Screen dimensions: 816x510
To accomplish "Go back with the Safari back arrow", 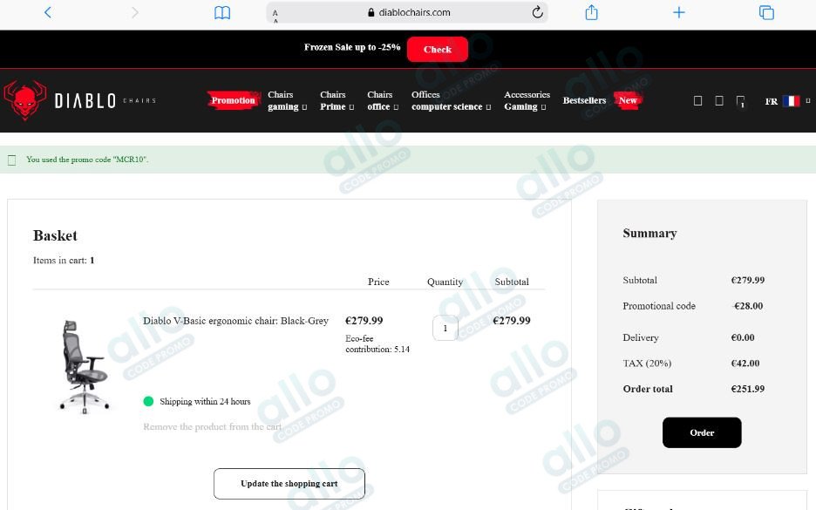I will click(x=48, y=12).
